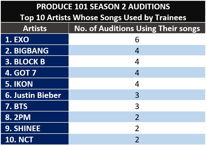Viewport: 206px width, 145px height.
Task: Select BIGBANG's audition count value
Action: click(137, 50)
